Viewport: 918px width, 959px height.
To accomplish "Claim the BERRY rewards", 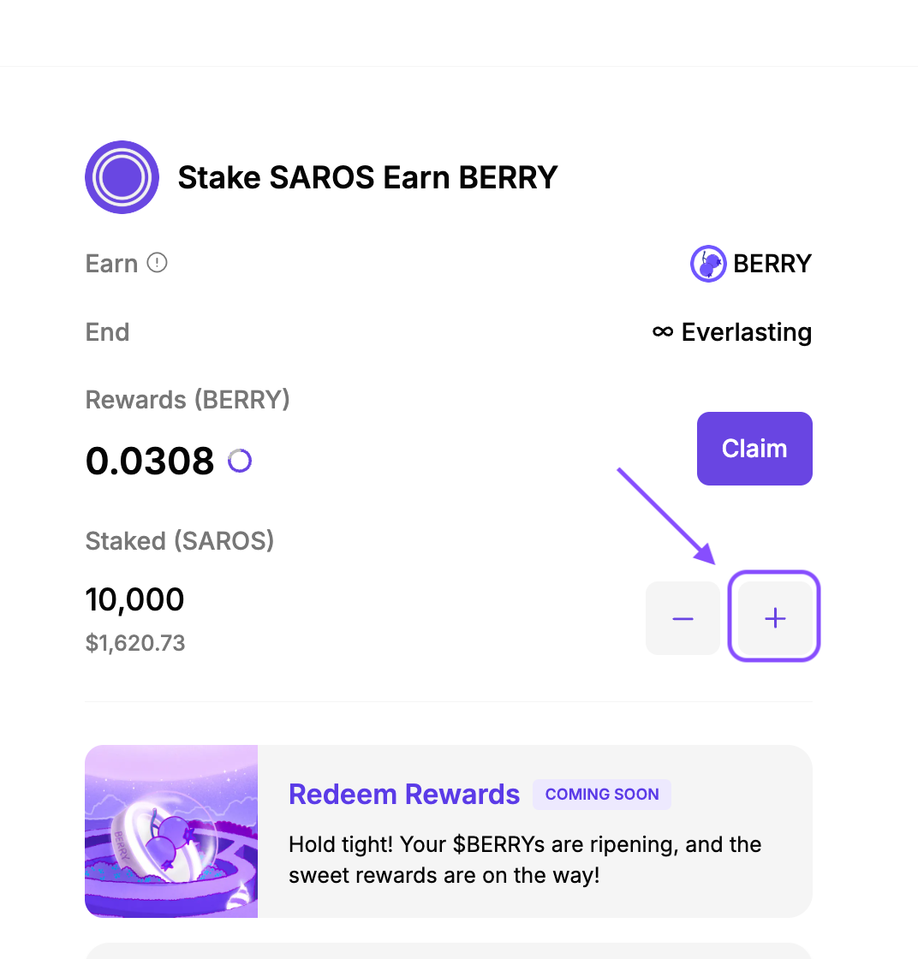I will coord(754,449).
